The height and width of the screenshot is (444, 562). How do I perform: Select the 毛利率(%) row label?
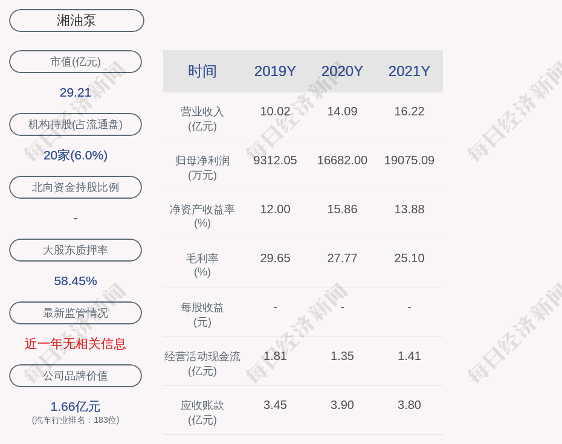202,265
